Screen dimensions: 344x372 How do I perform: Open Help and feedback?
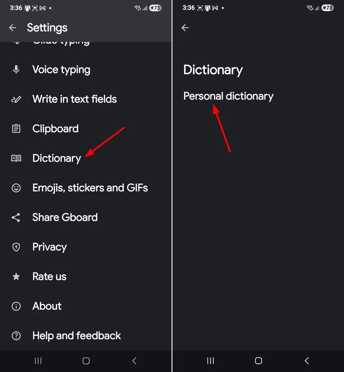tap(86, 336)
